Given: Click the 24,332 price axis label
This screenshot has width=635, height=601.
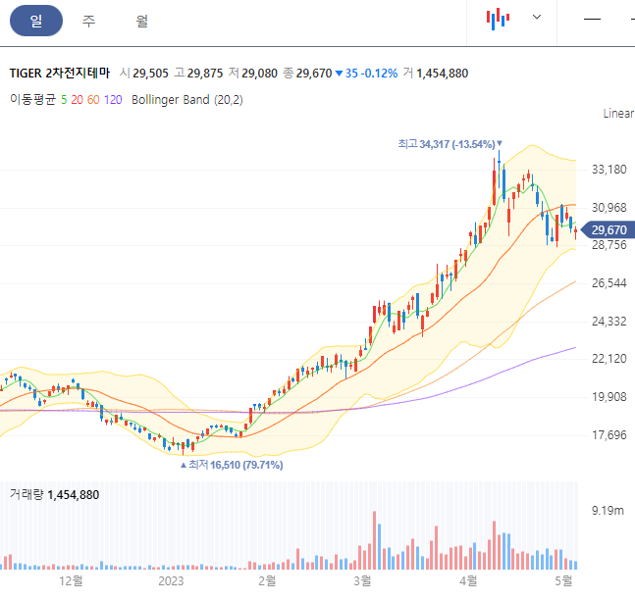Looking at the screenshot, I should point(609,322).
